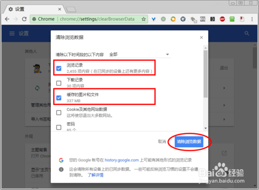Click the 清除浏览数据 button
Viewport: 259px width, 190px height.
tap(189, 141)
